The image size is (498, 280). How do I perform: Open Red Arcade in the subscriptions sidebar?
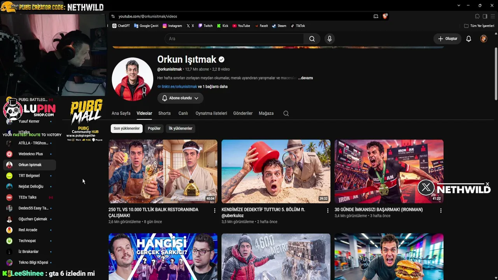coord(30,230)
